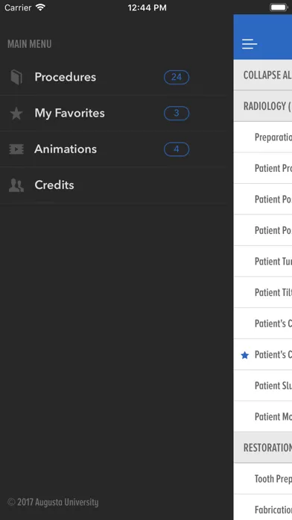The width and height of the screenshot is (292, 520).
Task: Collapse all sections with Collapse All
Action: 263,75
